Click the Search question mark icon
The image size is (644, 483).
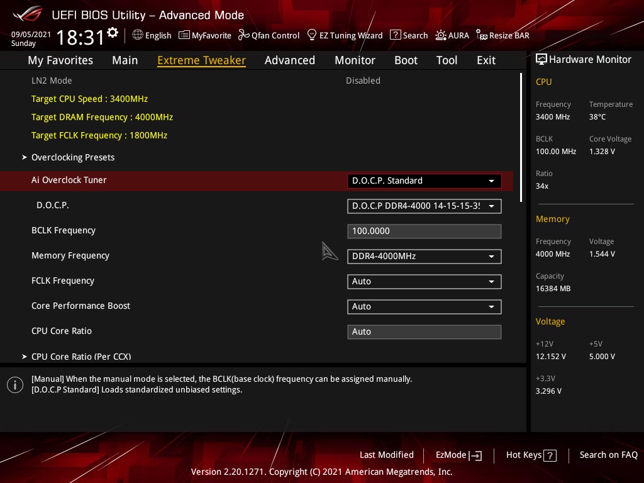point(395,35)
